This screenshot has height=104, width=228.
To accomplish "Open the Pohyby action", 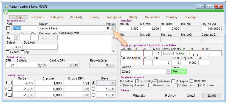I will click(x=171, y=96).
